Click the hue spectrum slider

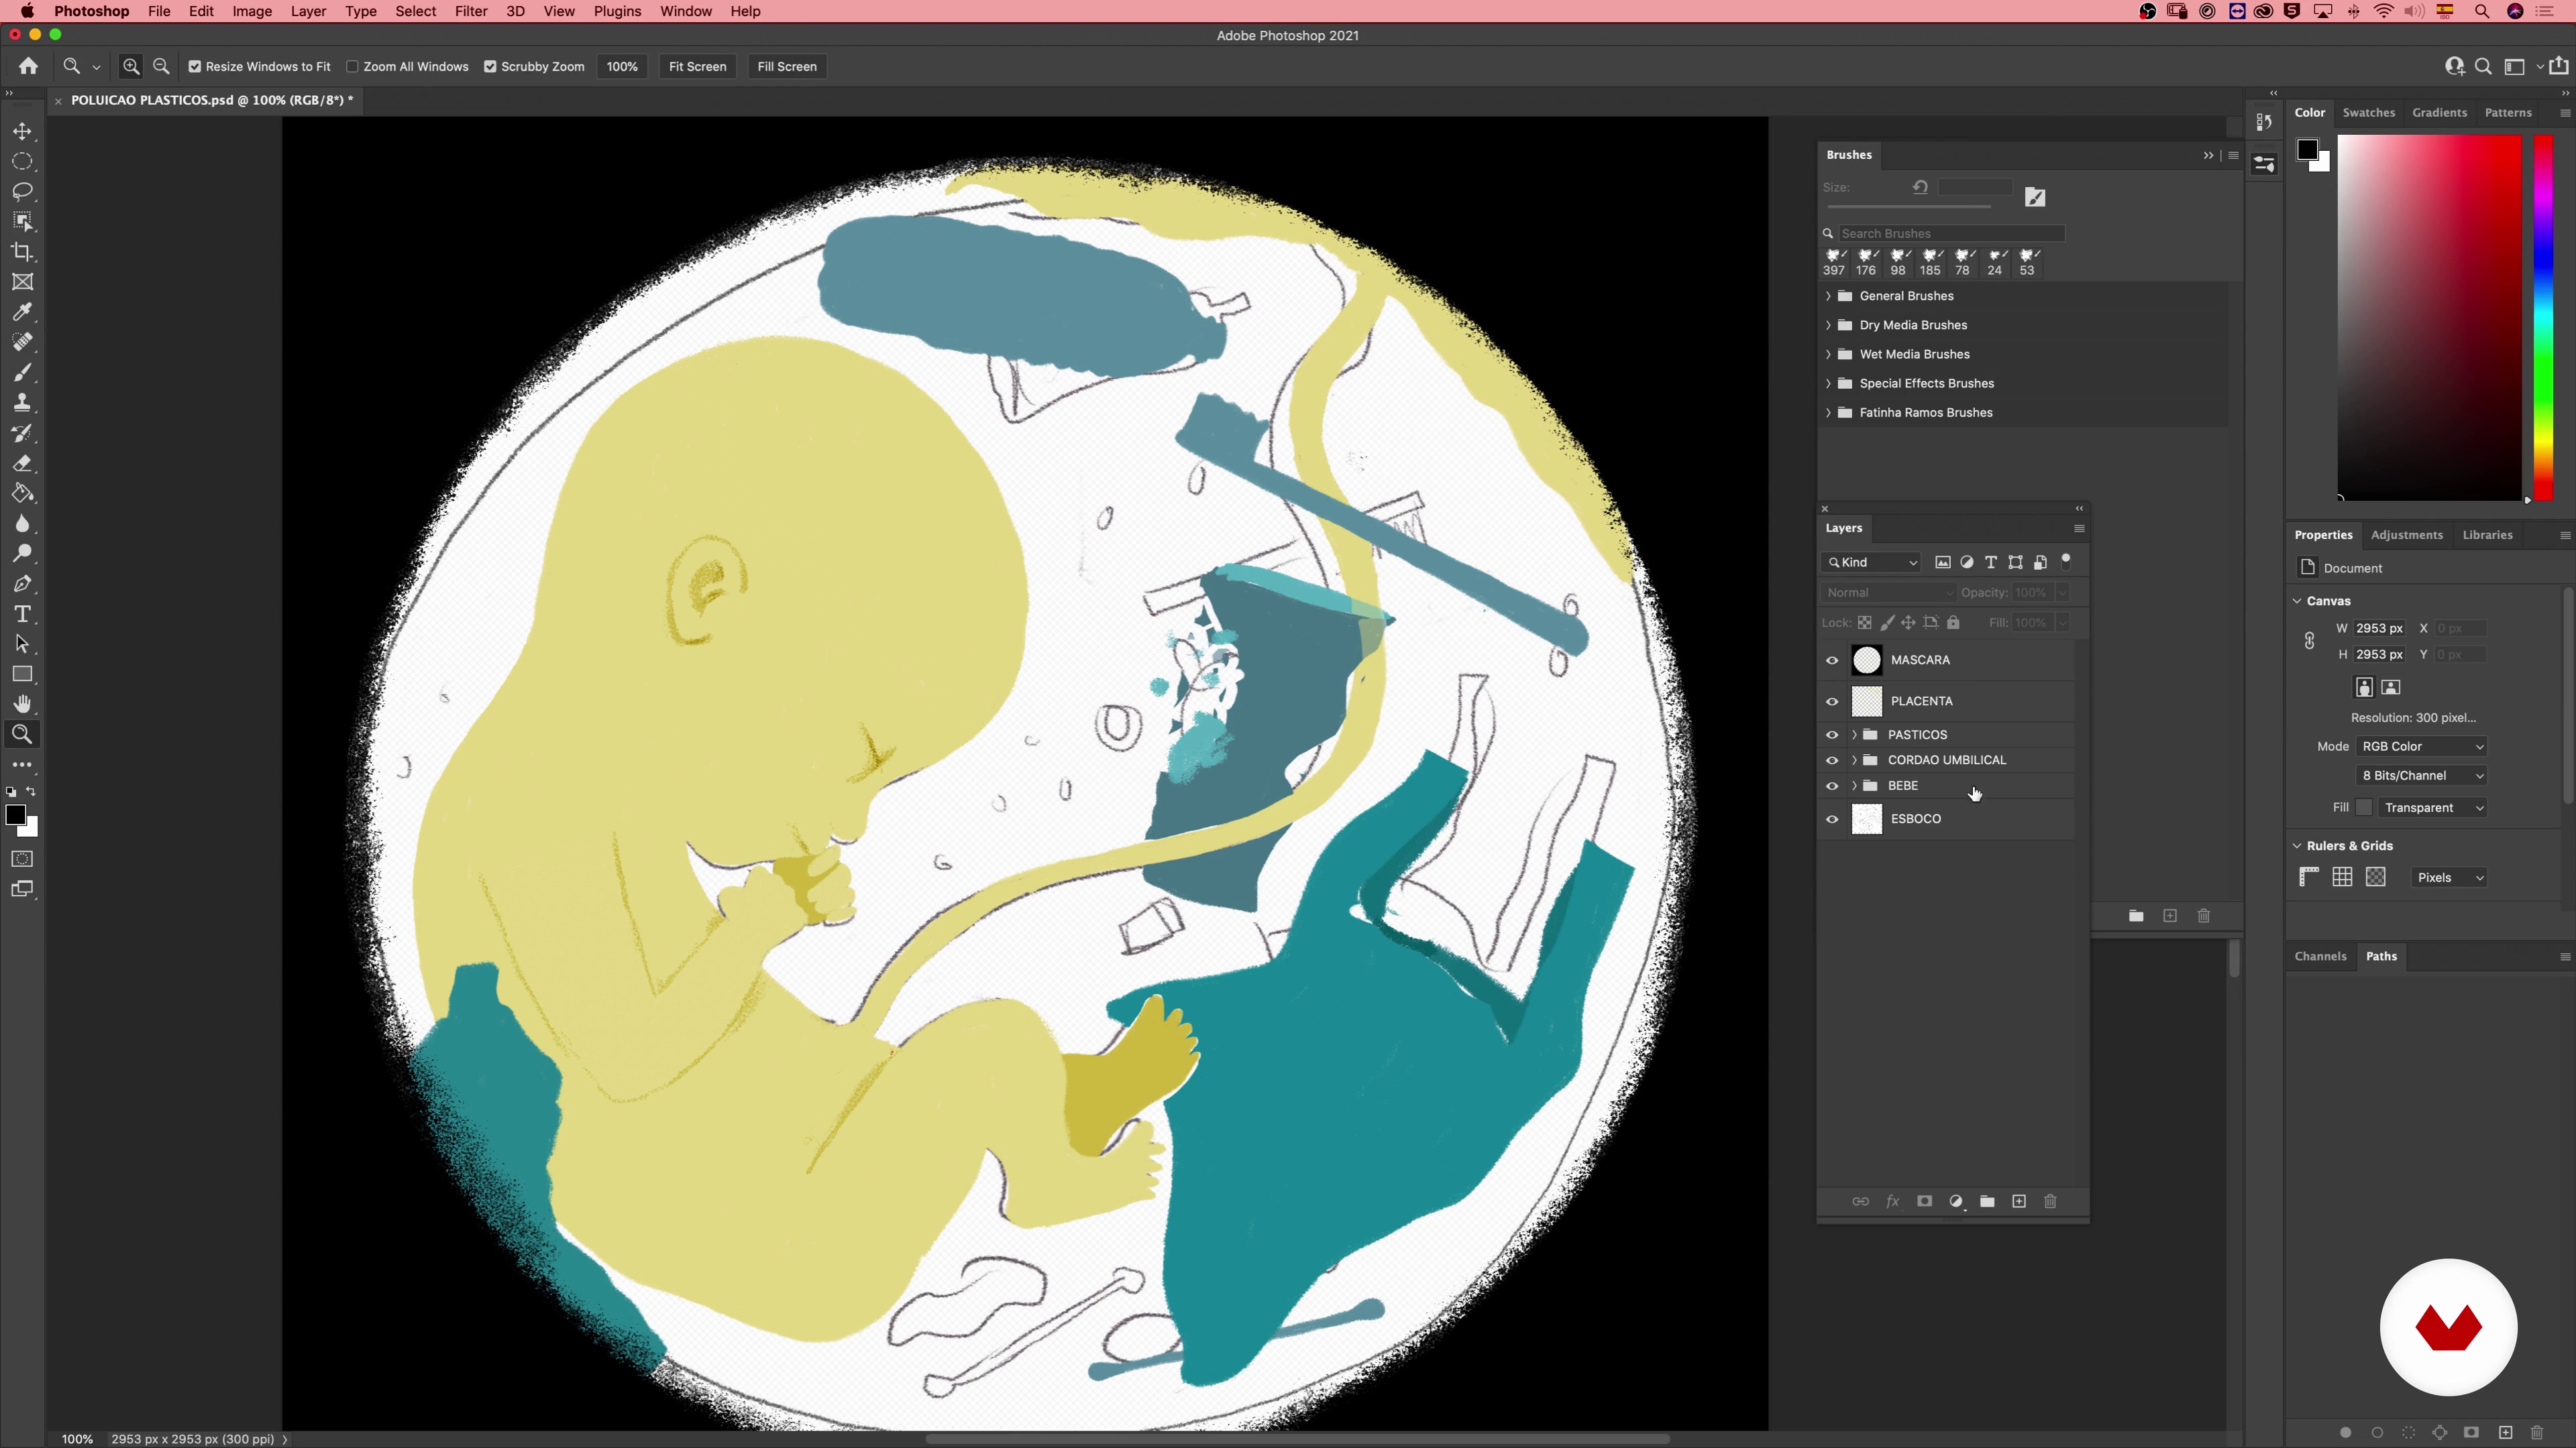pyautogui.click(x=2544, y=318)
